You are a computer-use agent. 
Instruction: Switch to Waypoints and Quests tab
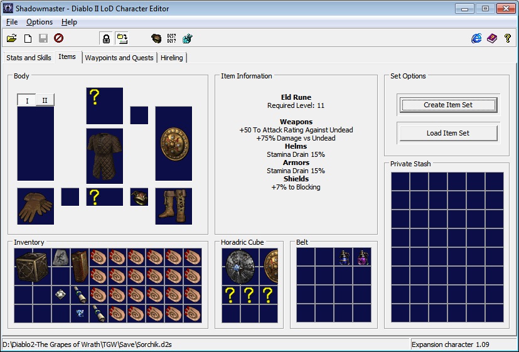pos(119,58)
